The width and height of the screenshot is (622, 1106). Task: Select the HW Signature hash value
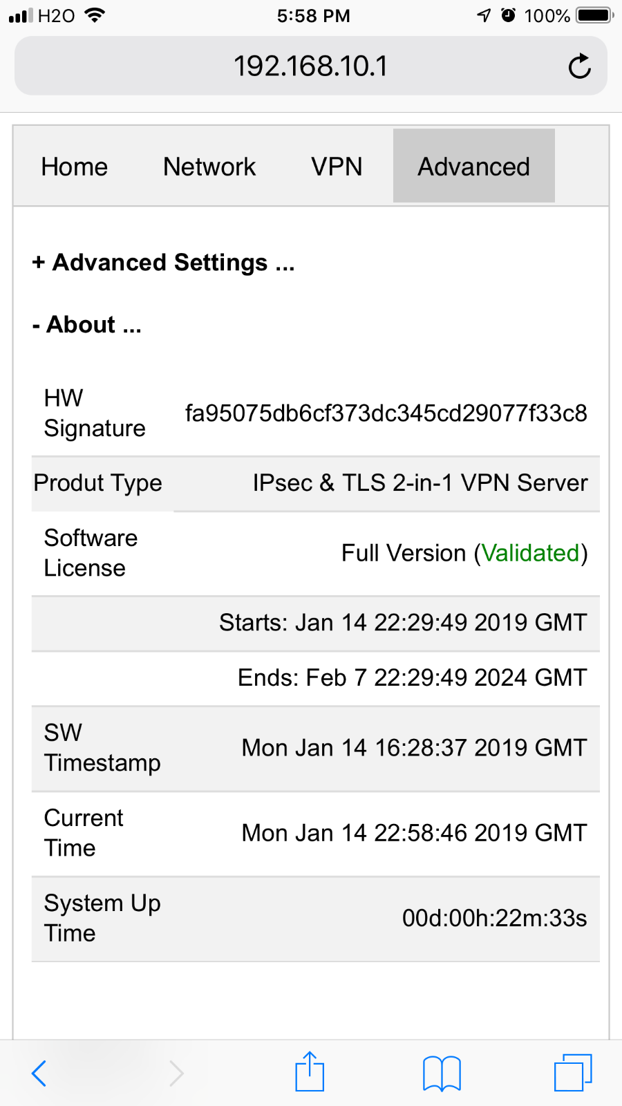pos(386,413)
